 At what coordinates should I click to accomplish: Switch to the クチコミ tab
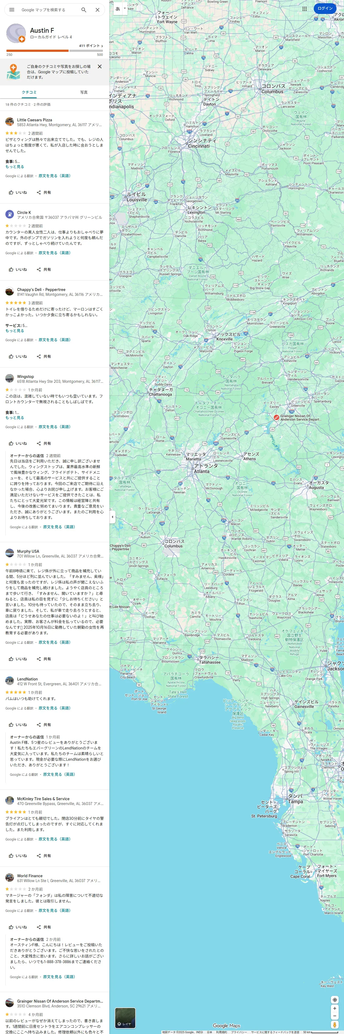click(29, 92)
